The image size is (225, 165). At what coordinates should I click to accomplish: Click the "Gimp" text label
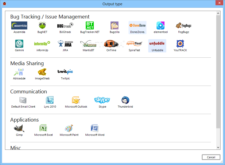[19, 135]
